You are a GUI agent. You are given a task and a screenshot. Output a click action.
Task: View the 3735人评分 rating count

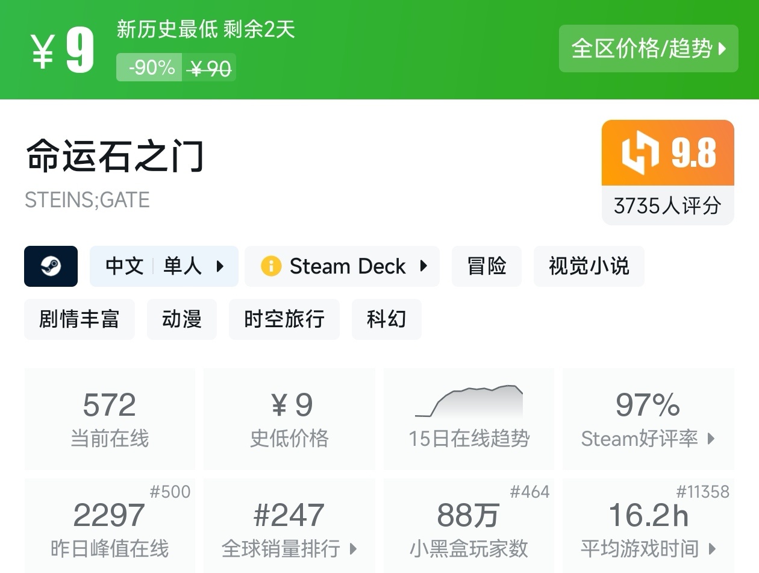click(668, 205)
